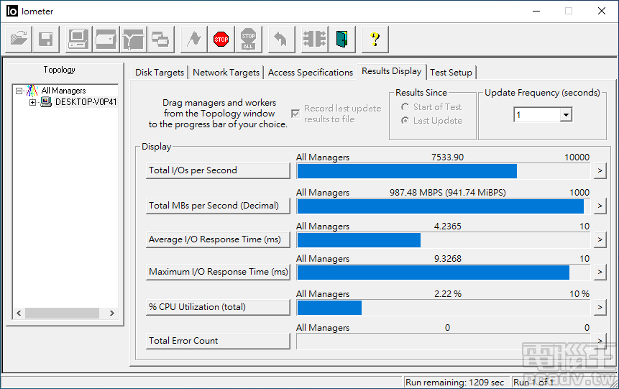The height and width of the screenshot is (389, 619).
Task: Select DESKTOP-V0P41 in the topology tree
Action: point(86,102)
